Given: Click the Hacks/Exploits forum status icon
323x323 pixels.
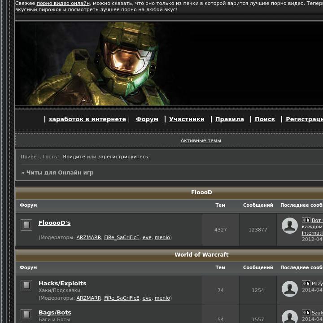Looking at the screenshot, I should (x=26, y=285).
